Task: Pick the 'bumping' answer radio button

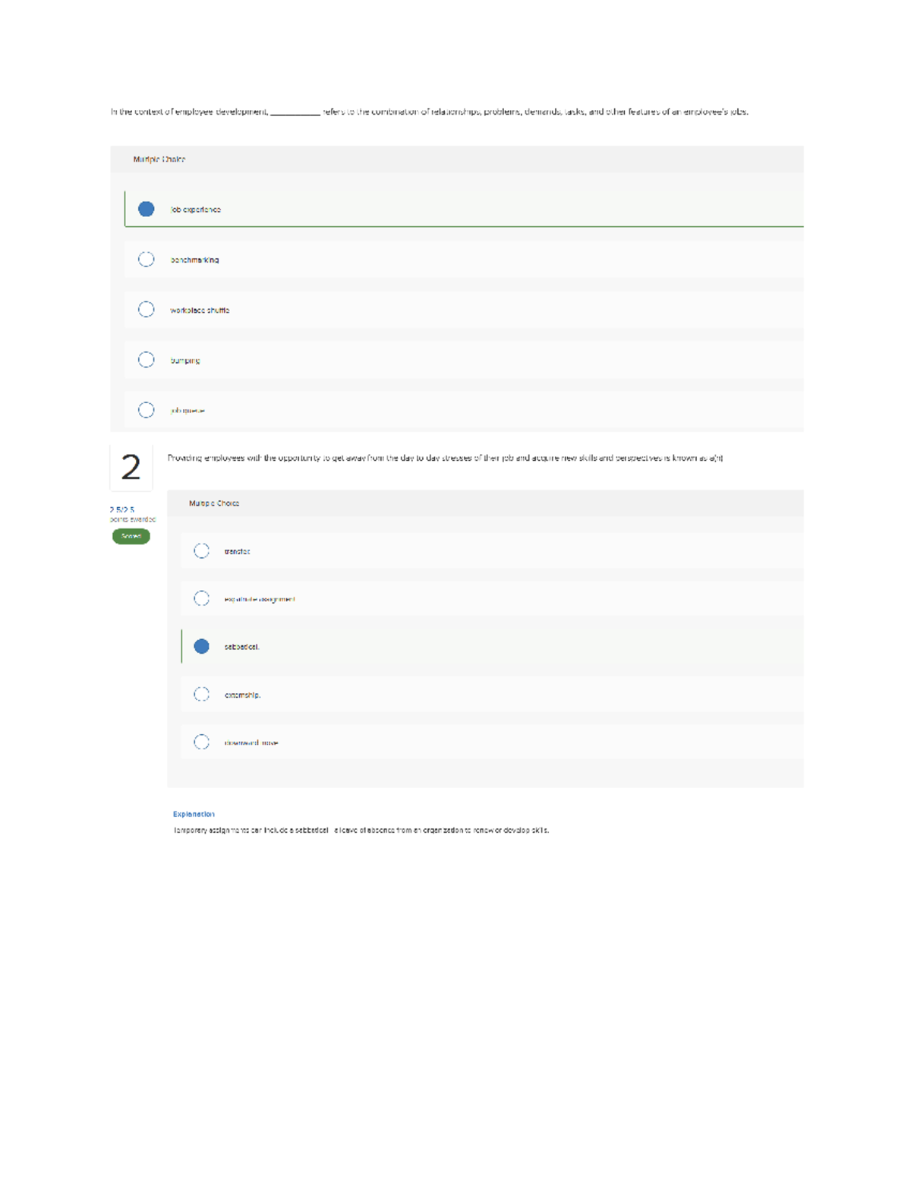Action: [x=147, y=360]
